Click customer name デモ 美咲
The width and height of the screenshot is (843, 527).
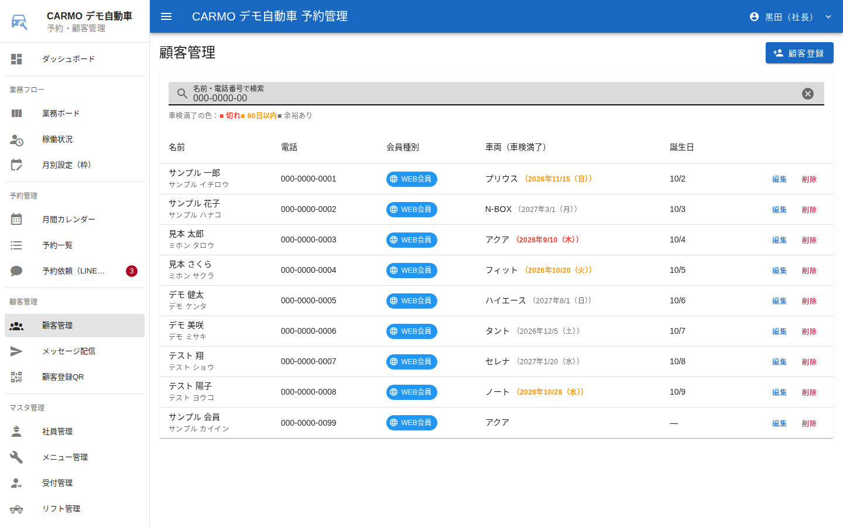186,326
